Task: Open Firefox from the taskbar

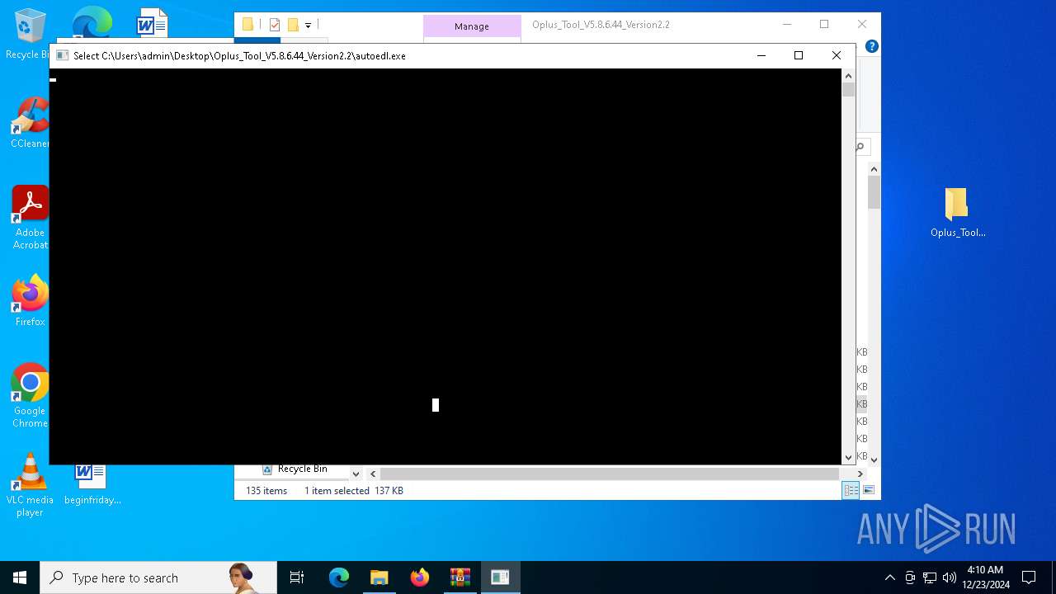Action: coord(420,577)
